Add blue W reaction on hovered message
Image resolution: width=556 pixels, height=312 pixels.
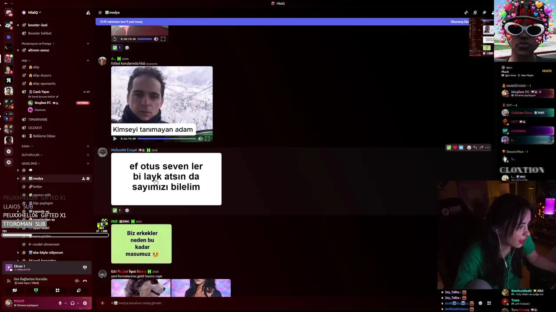point(461,148)
